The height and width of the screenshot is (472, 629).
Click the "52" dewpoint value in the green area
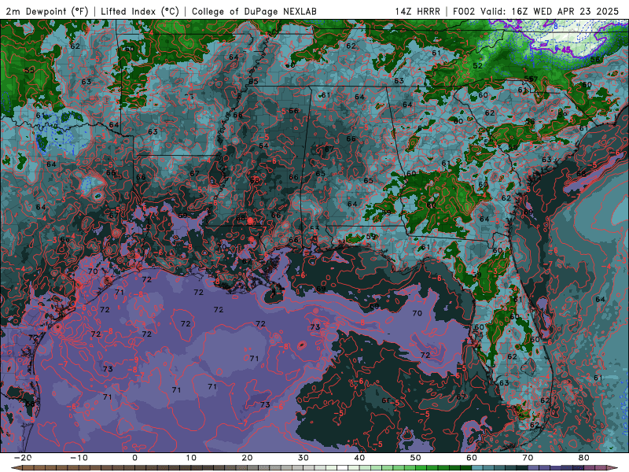(x=477, y=66)
